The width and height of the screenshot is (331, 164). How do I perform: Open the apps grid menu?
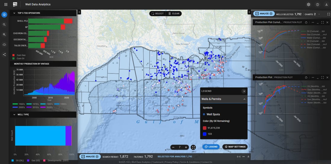[x=6, y=5]
